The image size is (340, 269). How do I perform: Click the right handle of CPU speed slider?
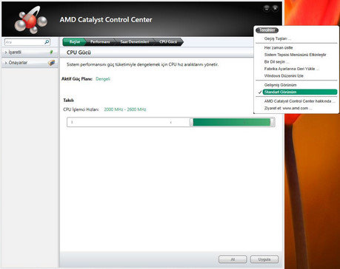273,122
